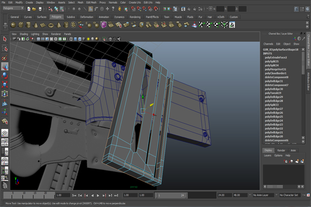Activate the Move tool cone icon
This screenshot has height=207, width=311.
coord(5,67)
